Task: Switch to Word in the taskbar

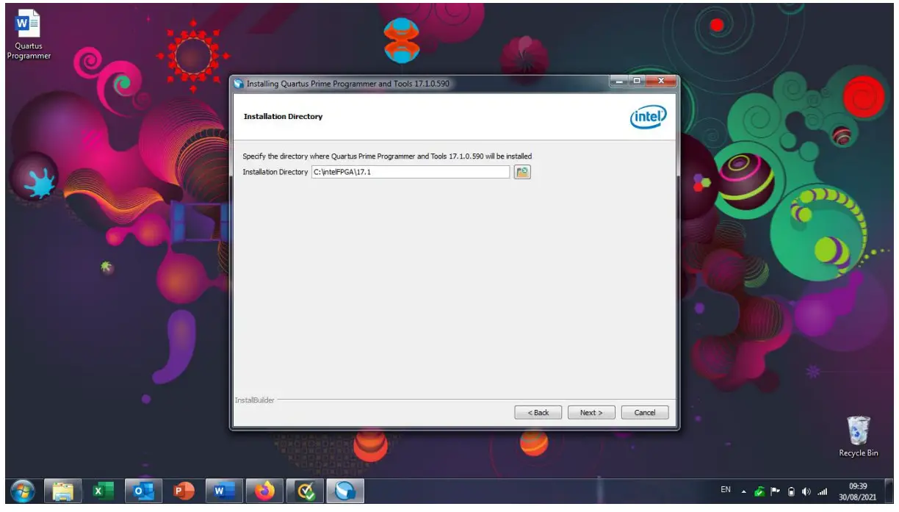Action: [x=223, y=491]
